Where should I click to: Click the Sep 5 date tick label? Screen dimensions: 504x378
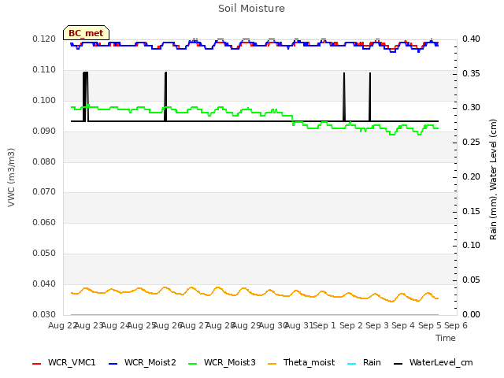click(x=430, y=325)
